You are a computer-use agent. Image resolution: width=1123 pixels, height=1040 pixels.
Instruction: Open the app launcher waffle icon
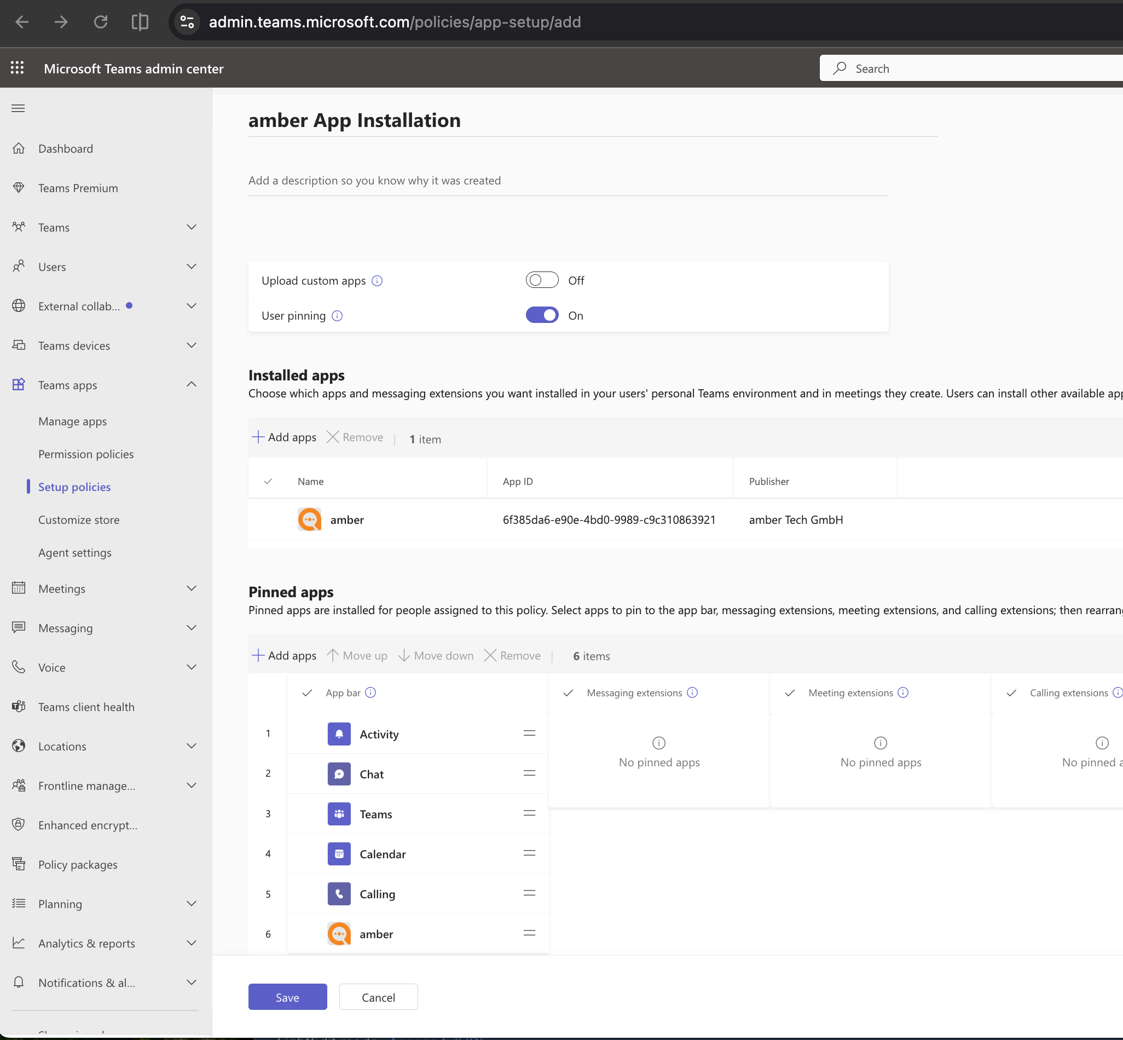[18, 68]
